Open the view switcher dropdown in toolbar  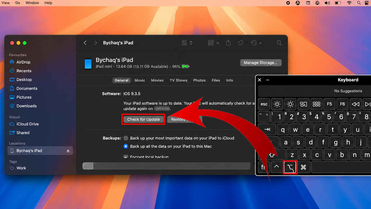(x=187, y=43)
